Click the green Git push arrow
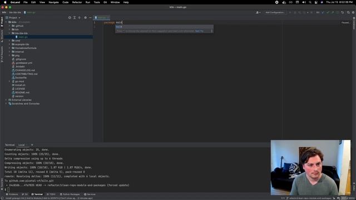The image size is (356, 200). click(x=333, y=12)
